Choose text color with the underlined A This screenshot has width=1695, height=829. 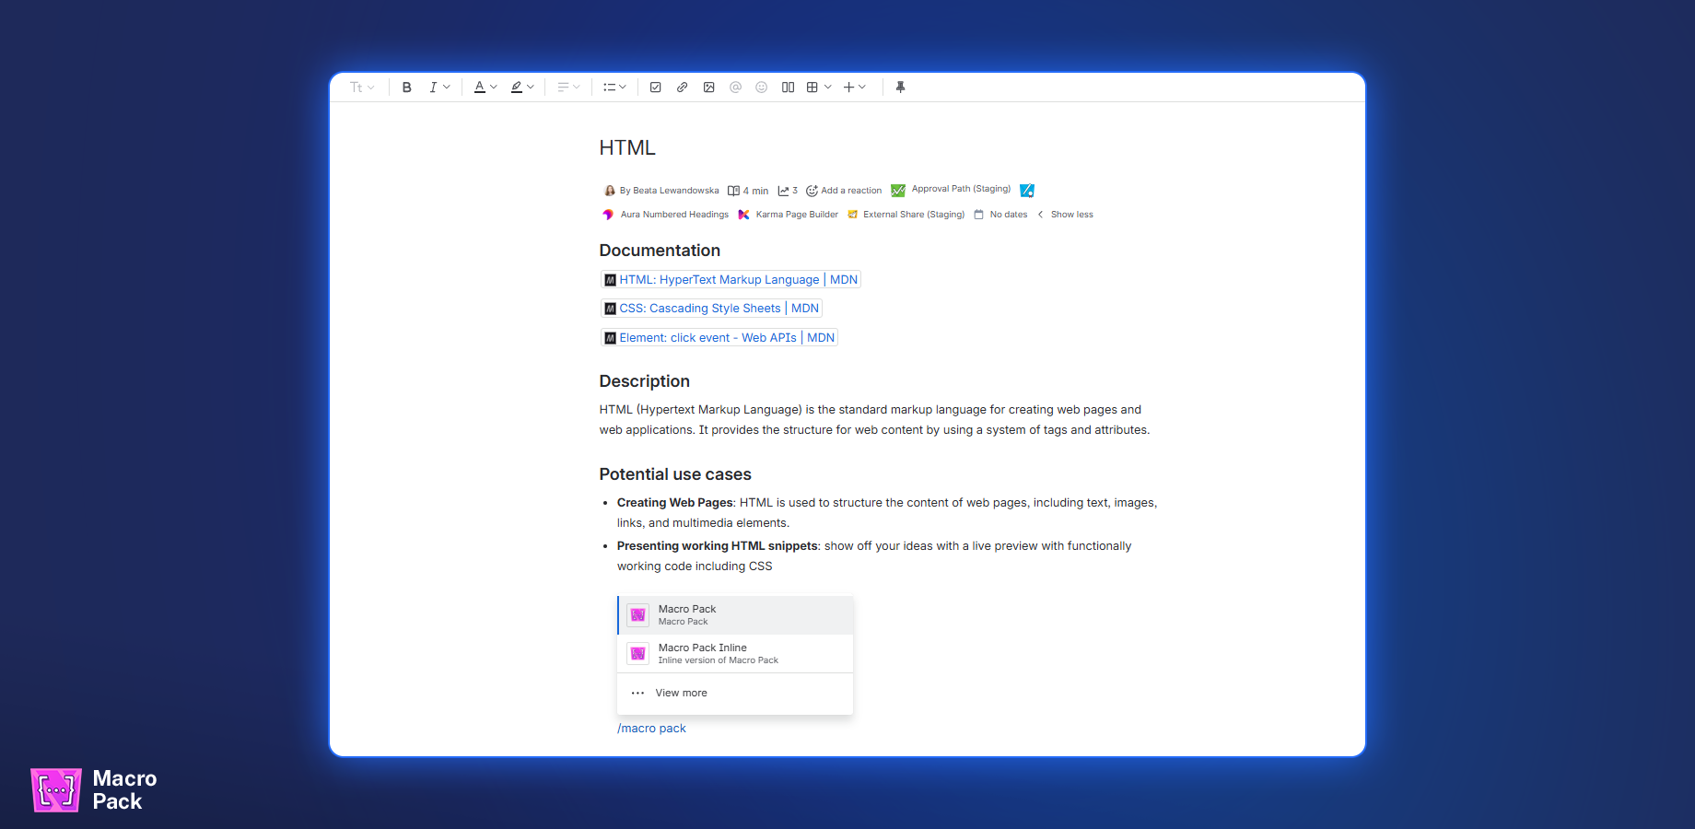479,88
